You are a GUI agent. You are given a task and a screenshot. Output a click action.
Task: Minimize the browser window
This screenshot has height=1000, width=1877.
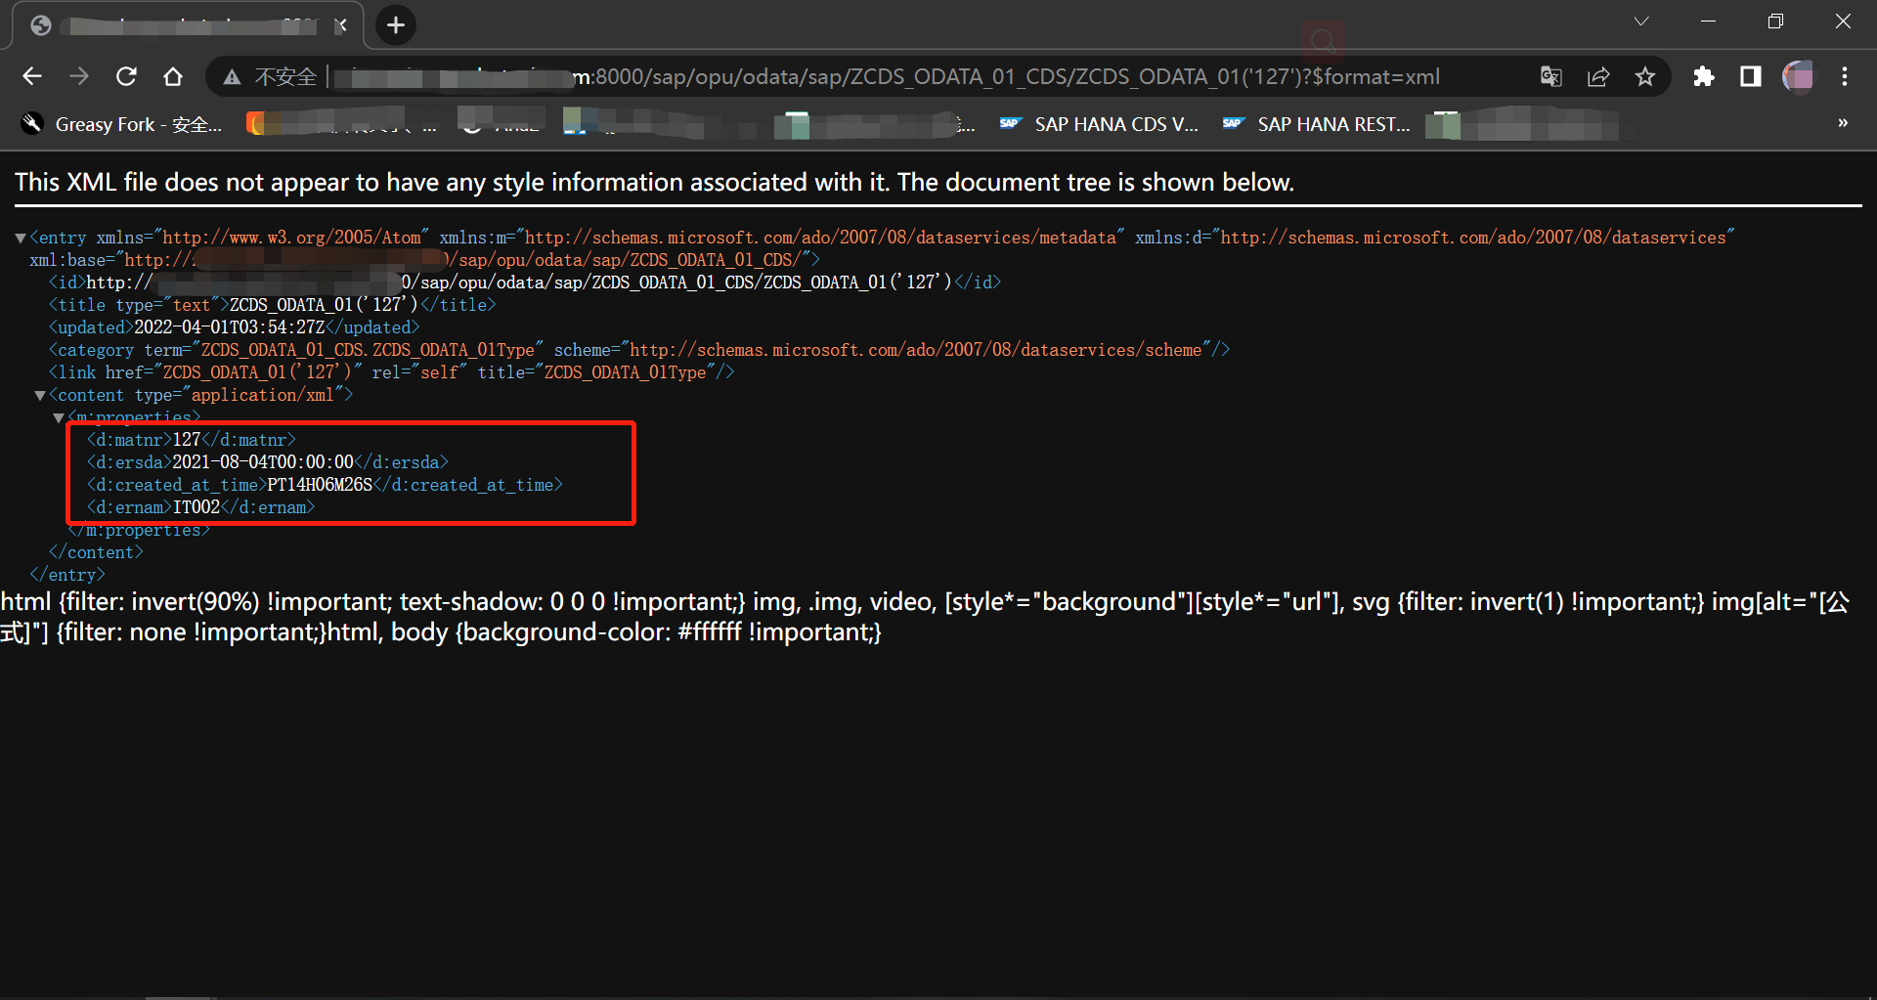coord(1708,22)
